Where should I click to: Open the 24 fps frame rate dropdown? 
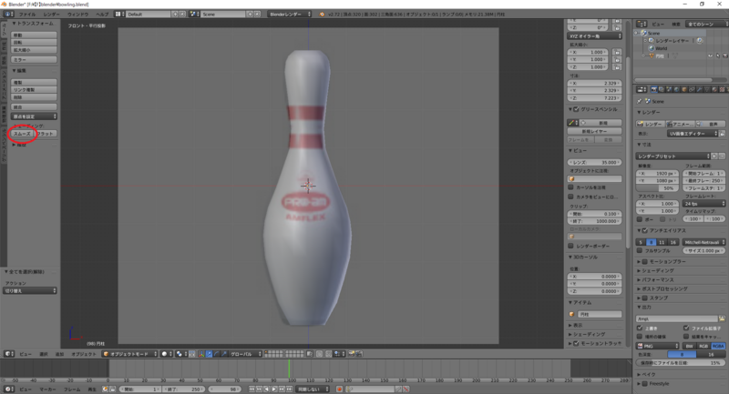click(704, 204)
